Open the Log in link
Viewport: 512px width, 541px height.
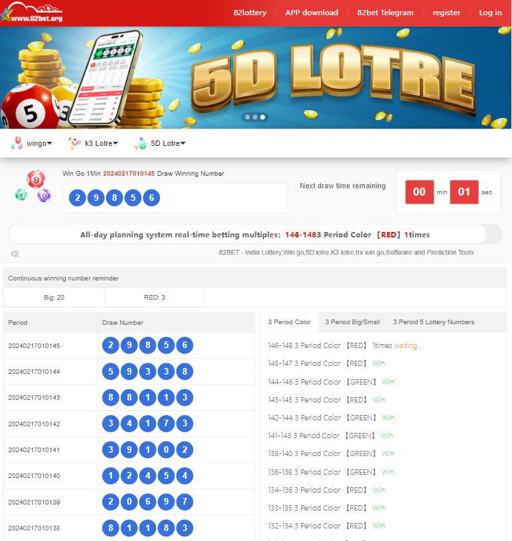[x=490, y=13]
